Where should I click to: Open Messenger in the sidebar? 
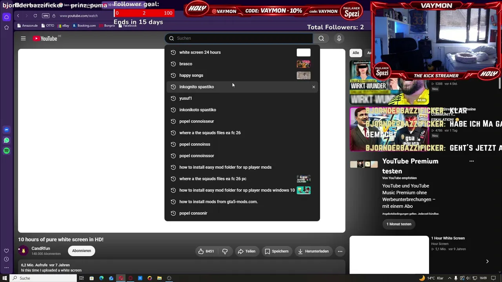click(x=6, y=130)
